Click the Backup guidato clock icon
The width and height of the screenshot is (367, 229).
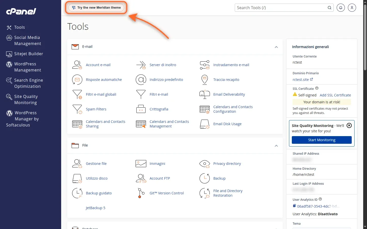coord(77,193)
